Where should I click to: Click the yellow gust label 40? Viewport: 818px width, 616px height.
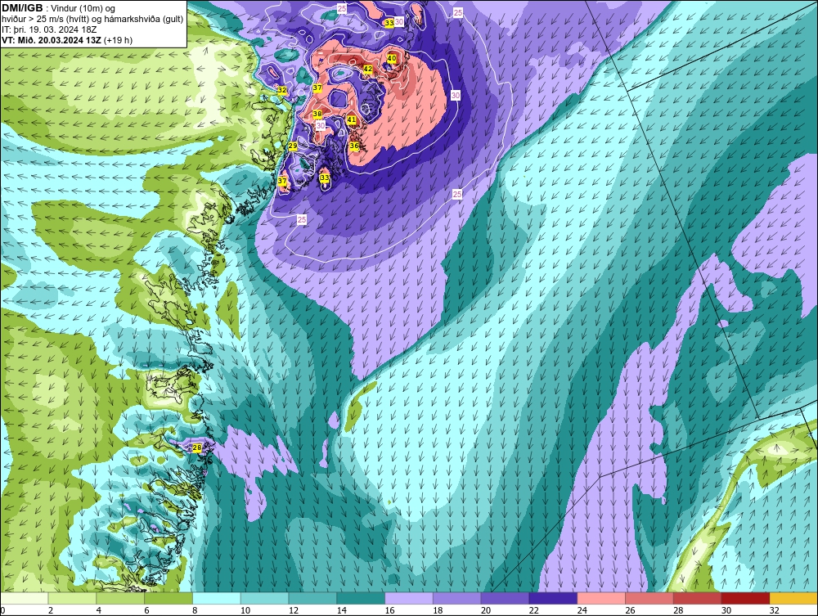point(392,59)
